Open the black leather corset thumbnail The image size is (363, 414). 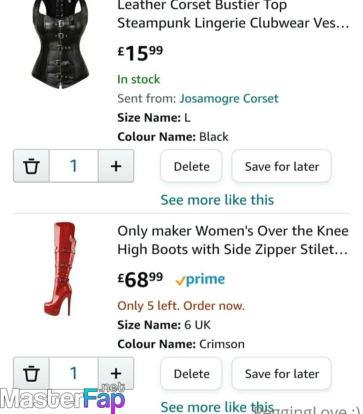(x=60, y=44)
